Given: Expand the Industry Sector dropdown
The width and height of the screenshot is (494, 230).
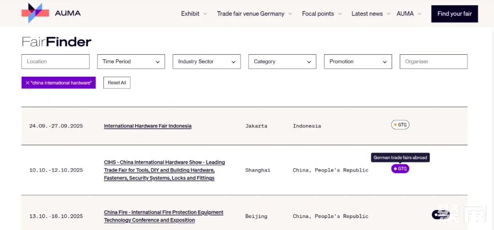Looking at the screenshot, I should tap(206, 62).
